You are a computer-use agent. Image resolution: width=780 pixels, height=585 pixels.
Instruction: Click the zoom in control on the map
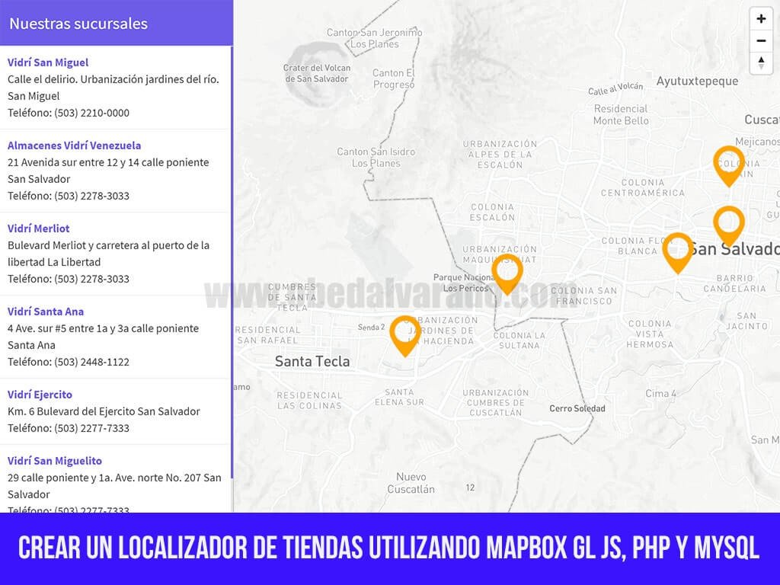point(761,18)
